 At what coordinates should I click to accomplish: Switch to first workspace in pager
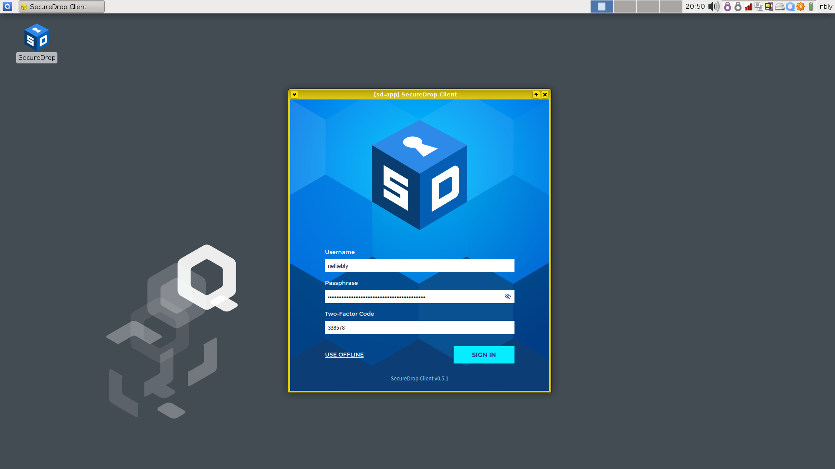pos(602,7)
